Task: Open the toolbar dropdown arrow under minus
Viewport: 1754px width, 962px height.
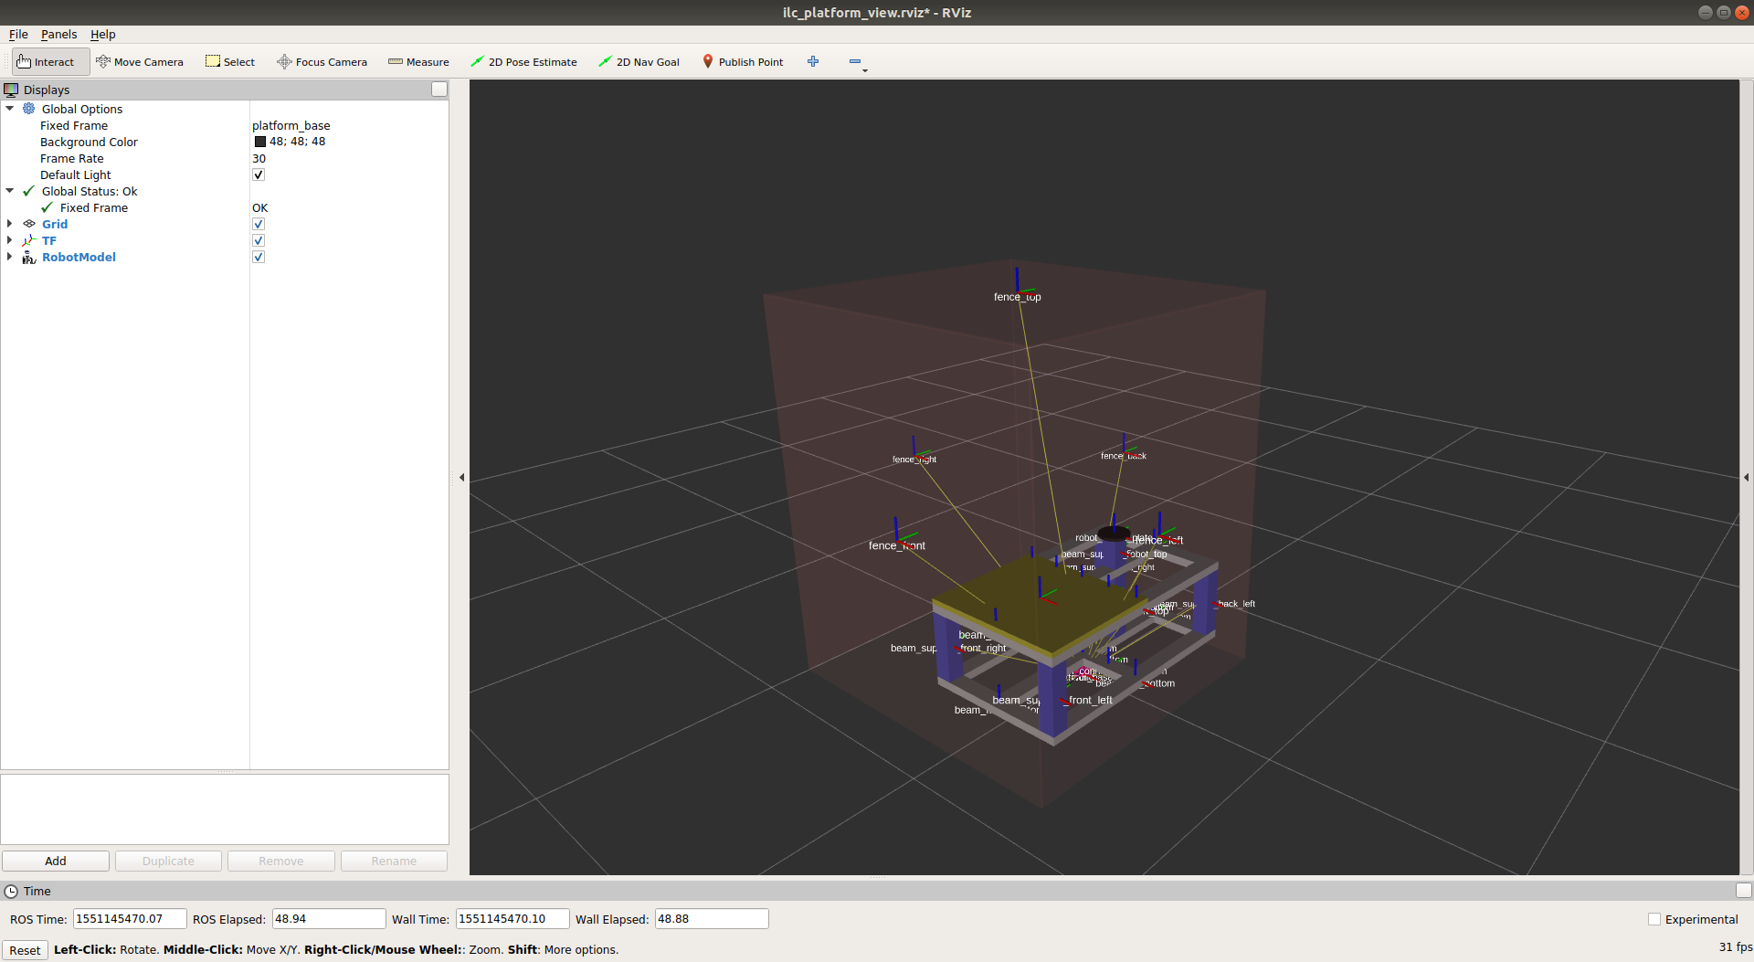Action: coord(865,70)
